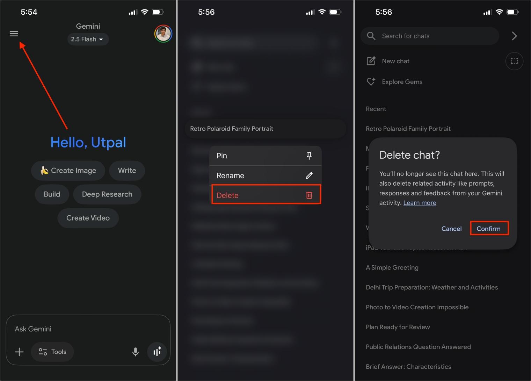The width and height of the screenshot is (531, 381).
Task: Tap the pencil icon beside Rename
Action: [x=309, y=175]
